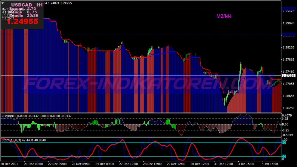297x167 pixels.
Task: Click the small triangle in the chart's top-left corner
Action: pos(3,3)
